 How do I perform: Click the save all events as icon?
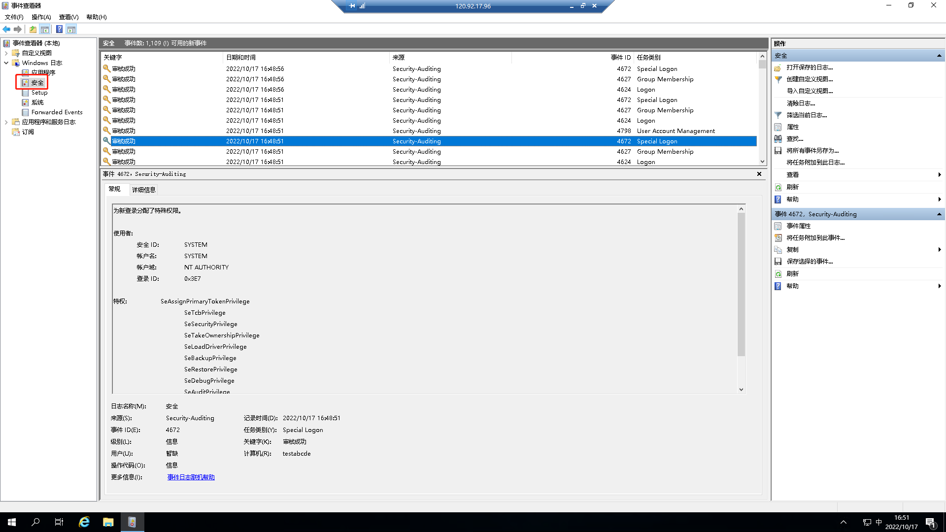[778, 151]
